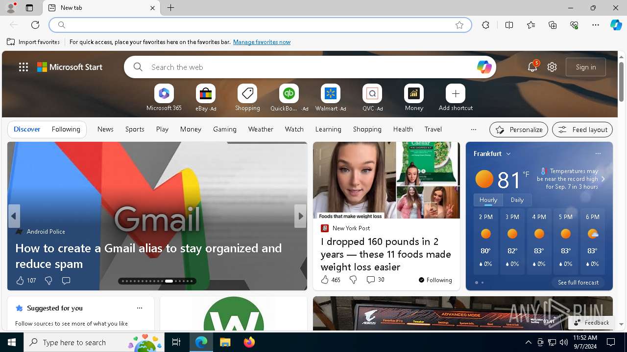Open the 30 comments on weight loss story
Screen dimensions: 627x352
[375, 280]
